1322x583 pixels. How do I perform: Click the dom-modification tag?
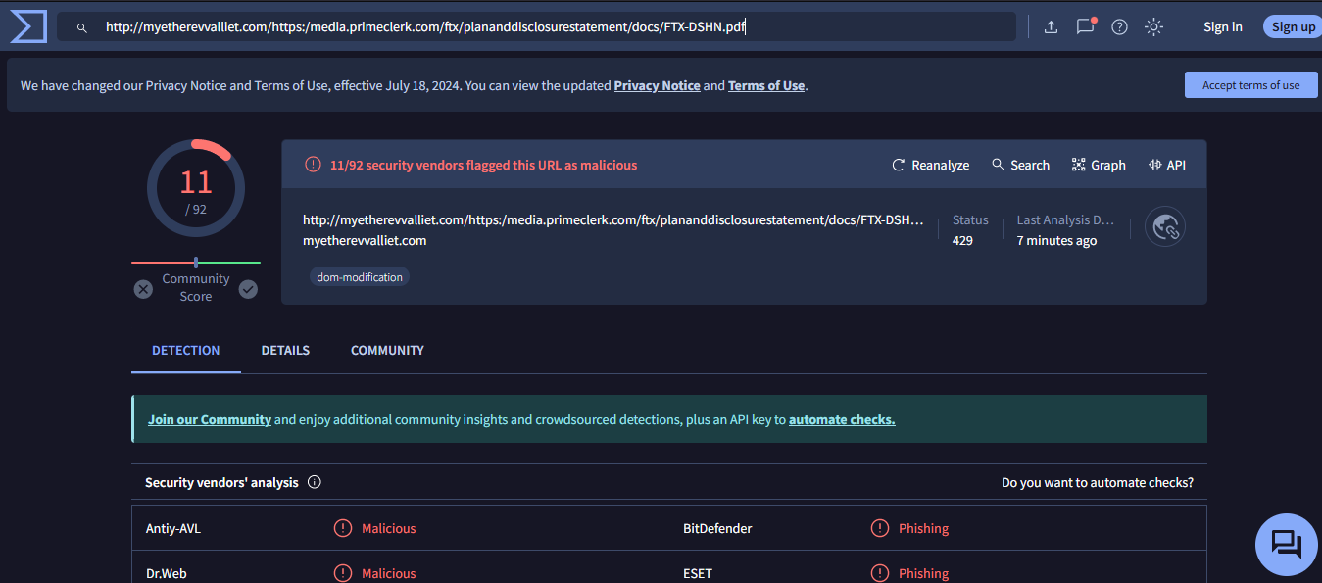[x=360, y=277]
